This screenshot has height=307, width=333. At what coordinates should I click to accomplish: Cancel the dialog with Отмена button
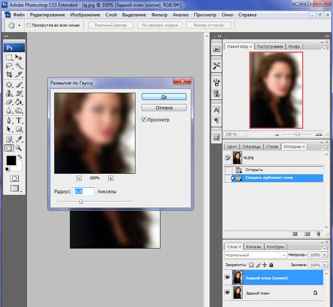coord(164,108)
